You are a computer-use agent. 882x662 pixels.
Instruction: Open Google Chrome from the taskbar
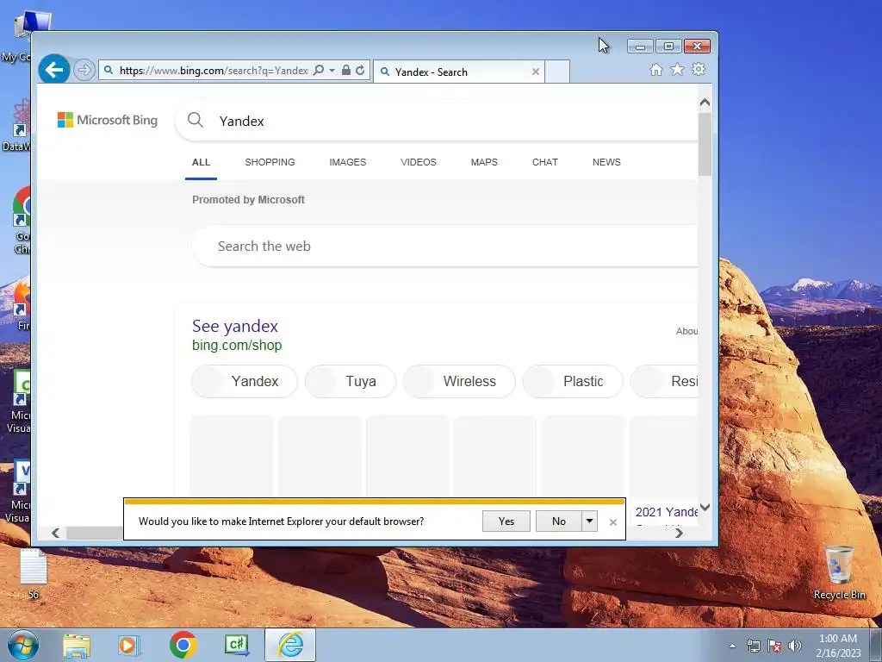[x=183, y=645]
